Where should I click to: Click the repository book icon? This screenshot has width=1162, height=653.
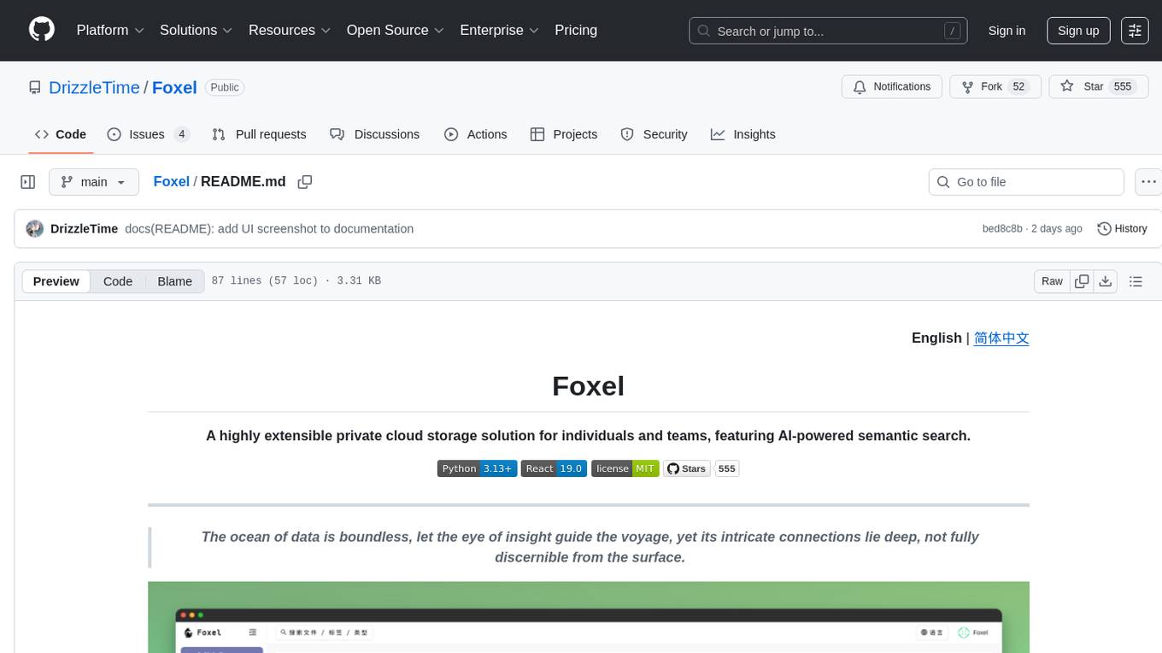[34, 87]
